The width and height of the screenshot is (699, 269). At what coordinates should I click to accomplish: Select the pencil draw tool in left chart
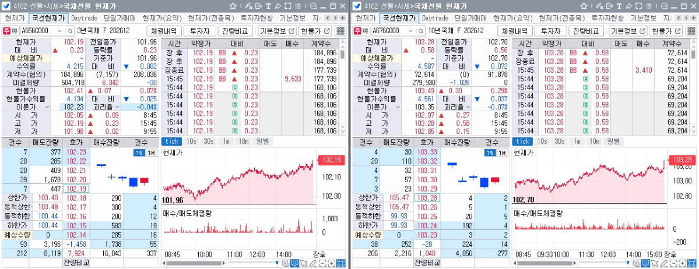(314, 263)
